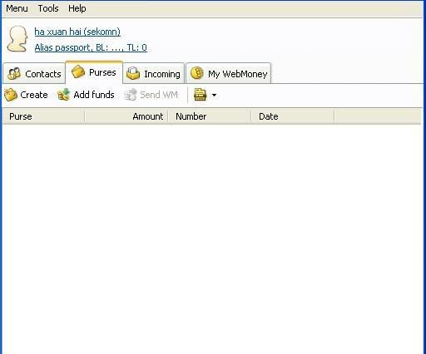The height and width of the screenshot is (354, 426).
Task: Sort by the Date column header
Action: (293, 116)
